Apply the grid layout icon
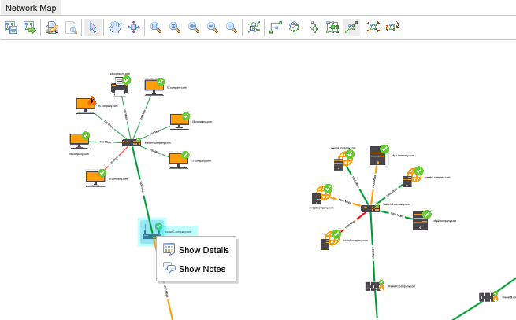The height and width of the screenshot is (320, 516). tap(332, 28)
